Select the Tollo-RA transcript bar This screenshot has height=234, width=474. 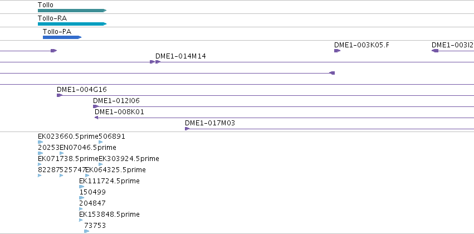pyautogui.click(x=72, y=24)
